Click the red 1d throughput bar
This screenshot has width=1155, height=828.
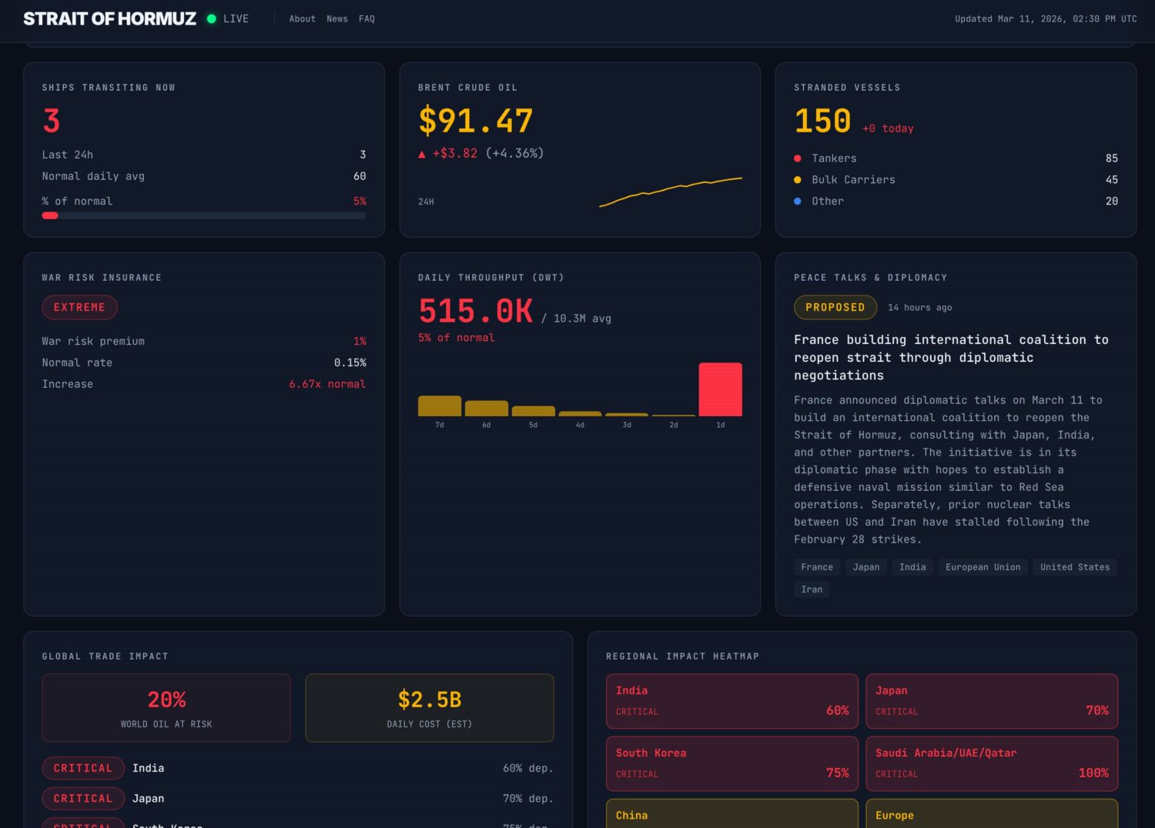point(720,389)
